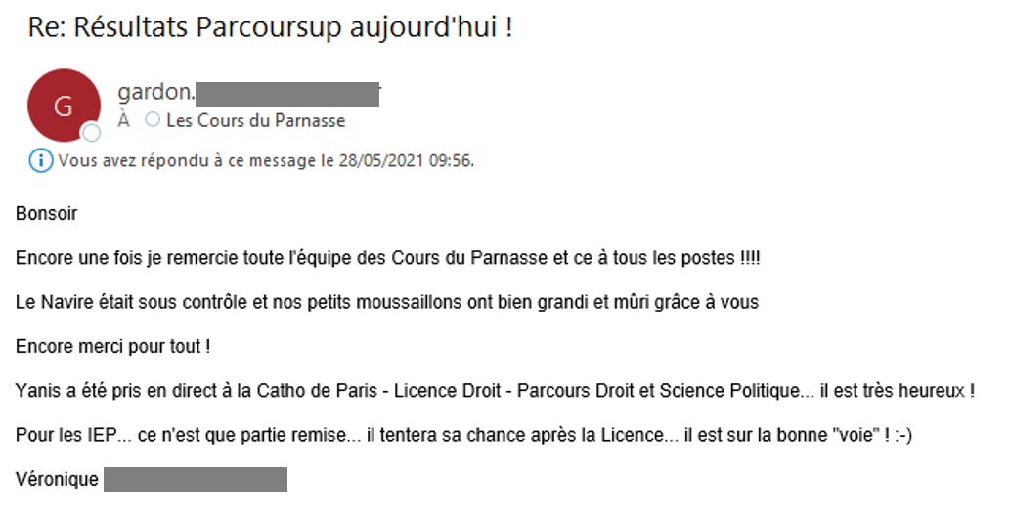The height and width of the screenshot is (513, 1009).
Task: Click the signature name 'Véronique'
Action: 57,480
